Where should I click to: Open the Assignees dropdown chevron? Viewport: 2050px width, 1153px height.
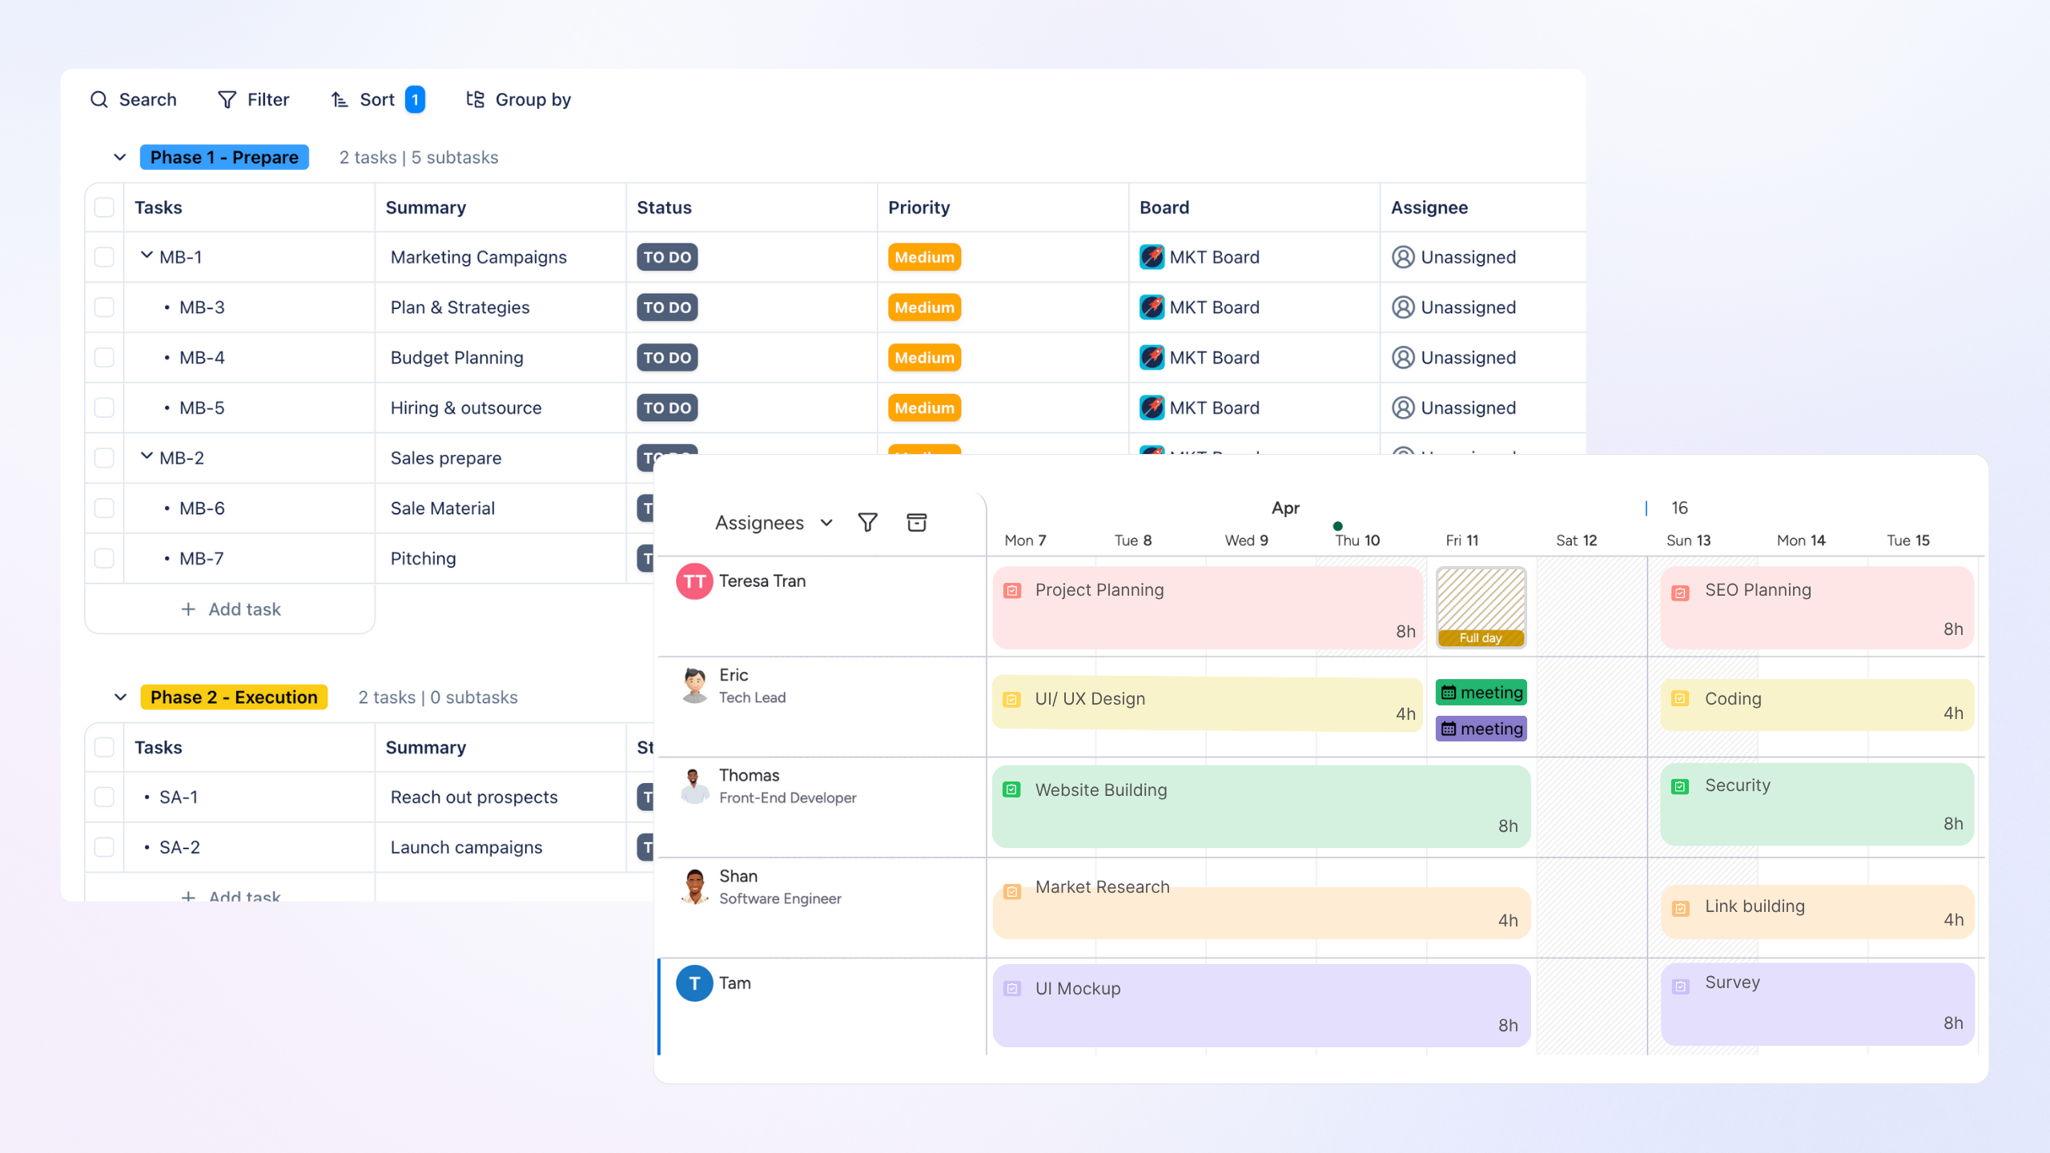click(x=826, y=522)
